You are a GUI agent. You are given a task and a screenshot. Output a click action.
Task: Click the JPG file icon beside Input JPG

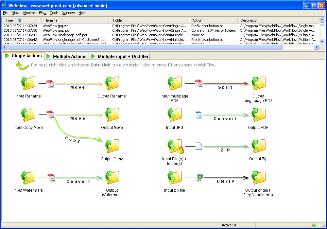199,115
